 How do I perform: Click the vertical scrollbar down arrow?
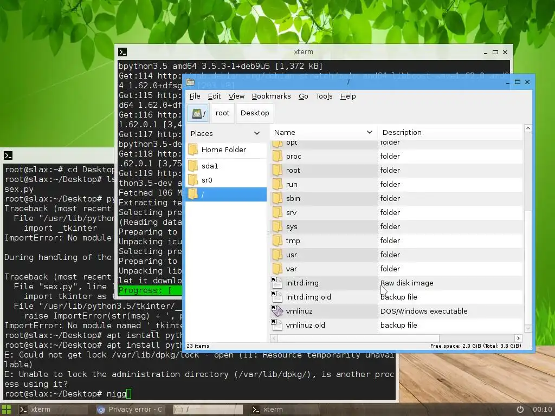[528, 329]
